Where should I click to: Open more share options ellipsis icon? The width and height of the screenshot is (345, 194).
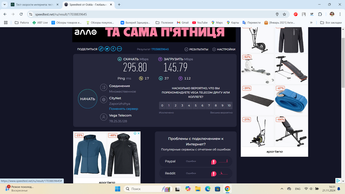[119, 49]
